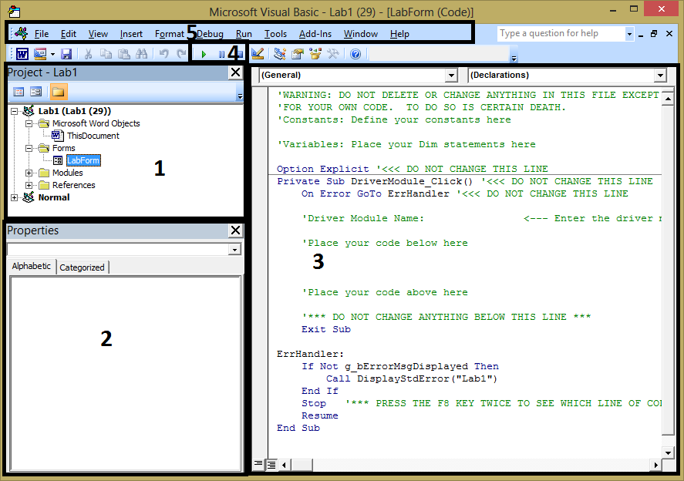Collapse the Lab1 (Lab1 (29)) project node

coord(15,111)
